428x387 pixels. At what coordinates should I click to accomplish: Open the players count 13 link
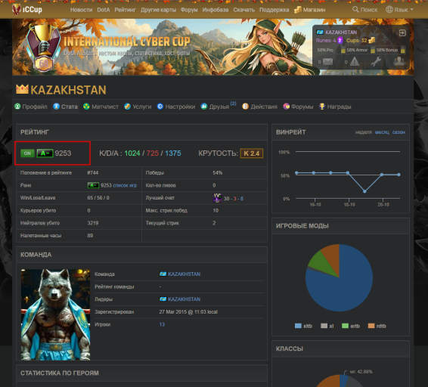[162, 324]
